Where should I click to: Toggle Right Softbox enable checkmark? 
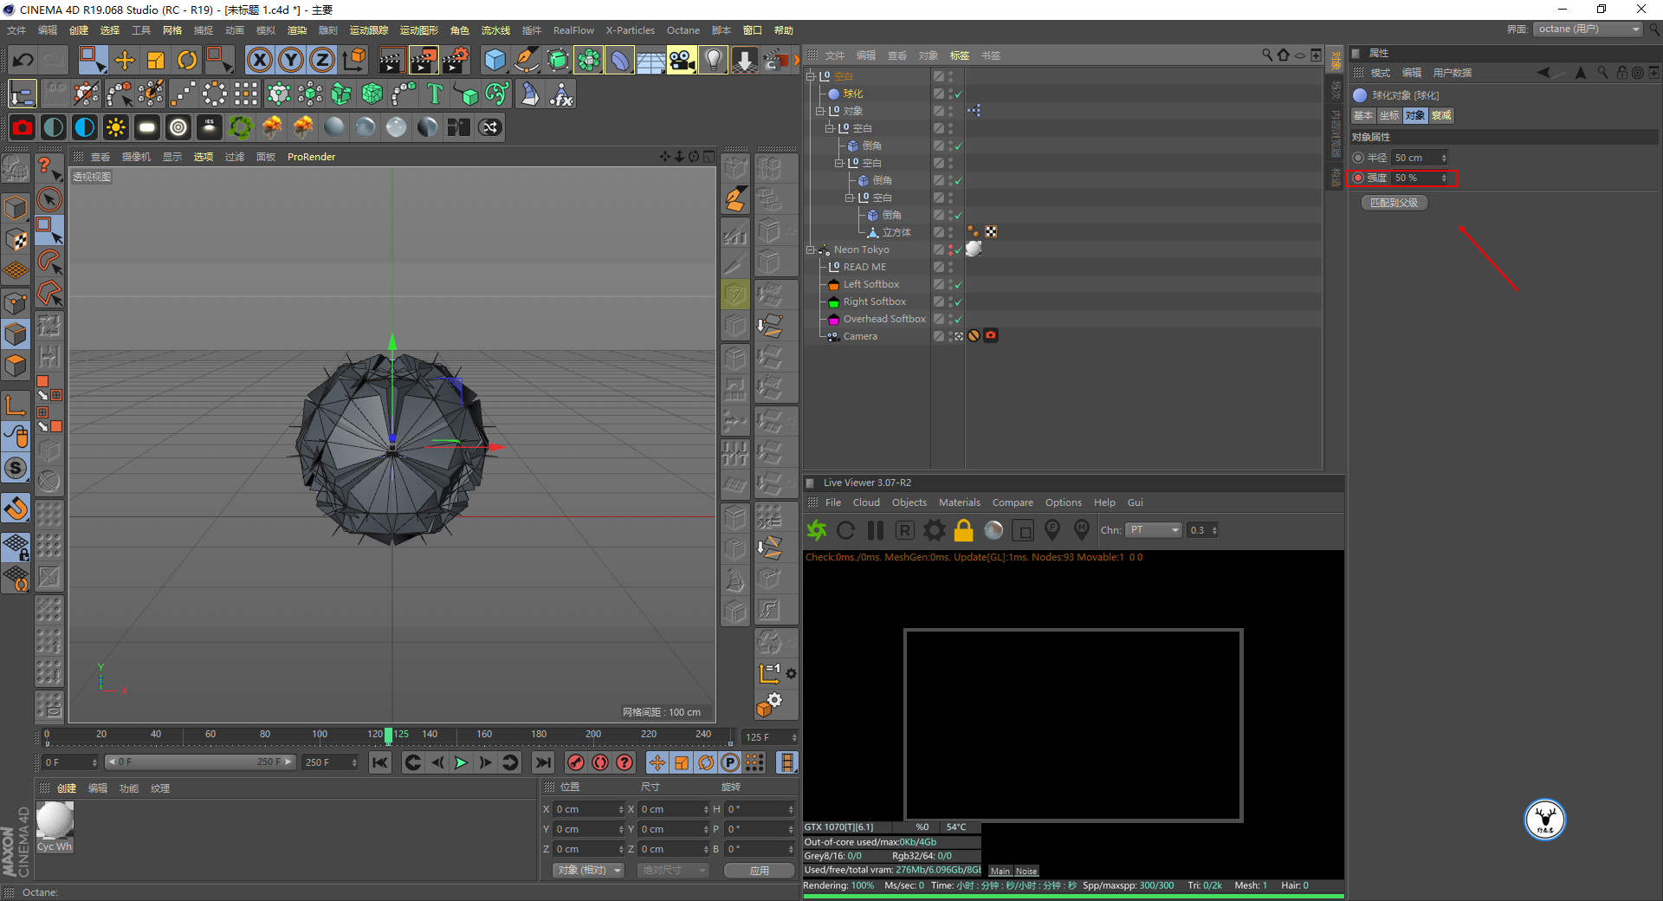pos(959,302)
